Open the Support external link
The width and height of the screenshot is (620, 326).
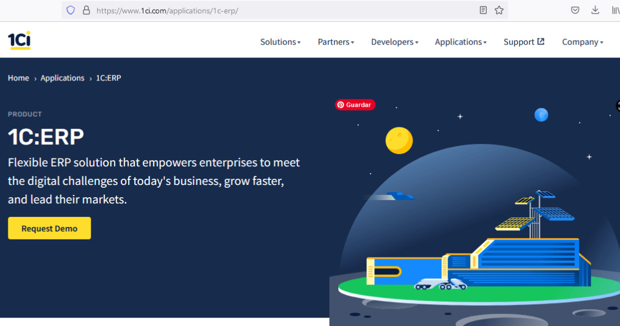(x=524, y=42)
